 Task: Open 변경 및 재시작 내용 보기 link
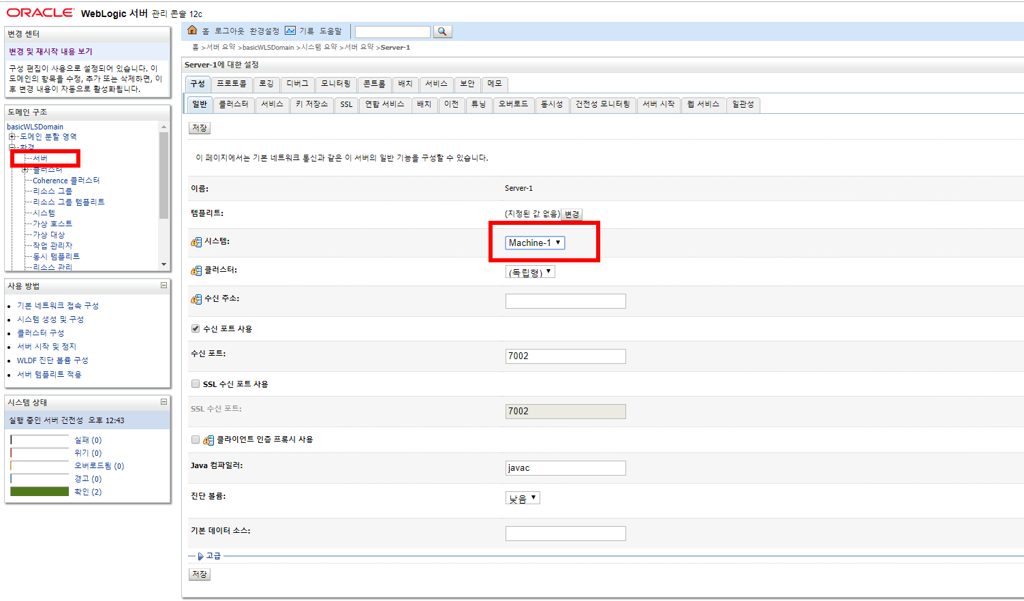point(50,52)
